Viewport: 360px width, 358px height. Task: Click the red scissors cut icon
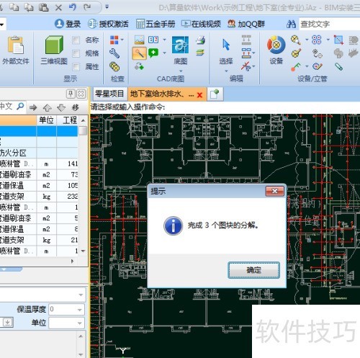(246, 66)
